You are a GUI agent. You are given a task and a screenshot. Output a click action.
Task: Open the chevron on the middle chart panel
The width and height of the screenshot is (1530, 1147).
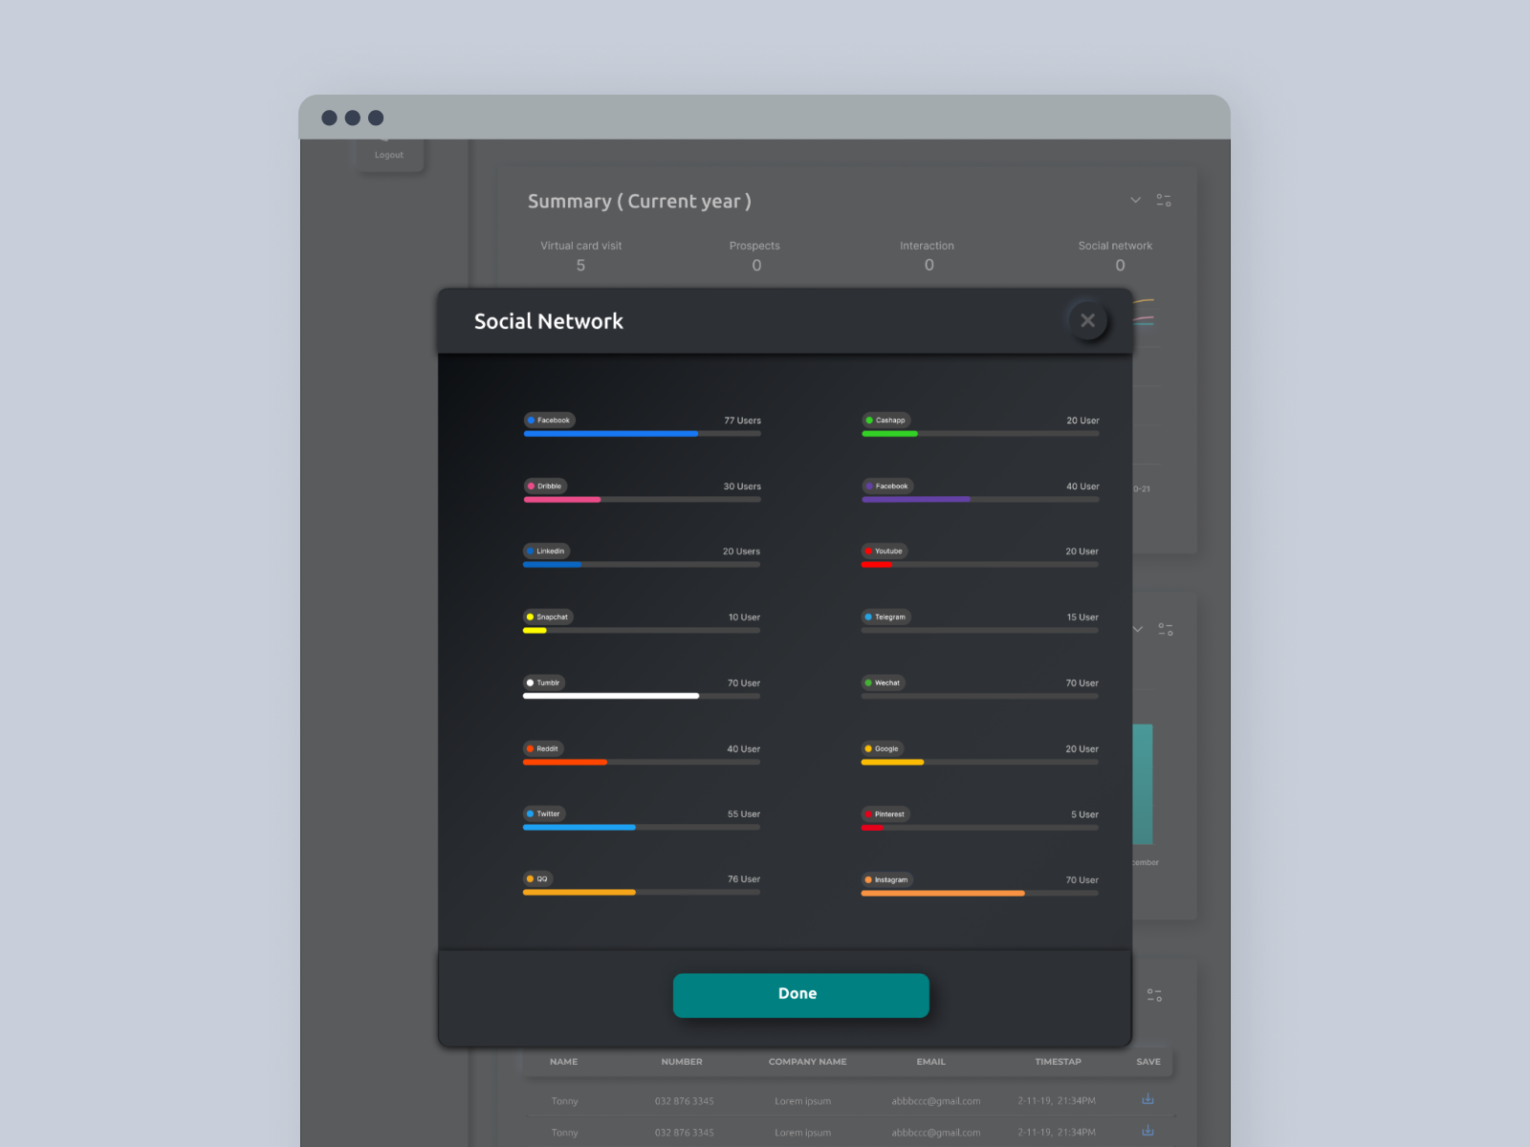(1137, 629)
